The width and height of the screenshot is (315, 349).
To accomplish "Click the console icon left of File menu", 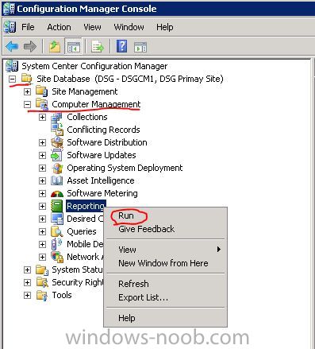I will pos(10,27).
